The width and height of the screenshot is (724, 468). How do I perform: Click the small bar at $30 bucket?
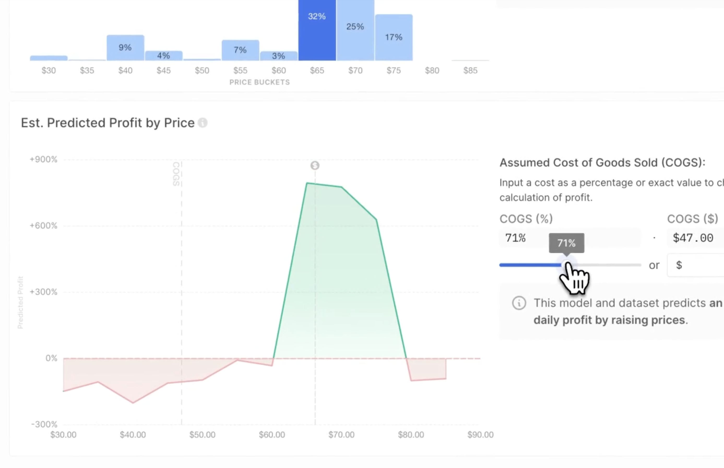pos(49,58)
